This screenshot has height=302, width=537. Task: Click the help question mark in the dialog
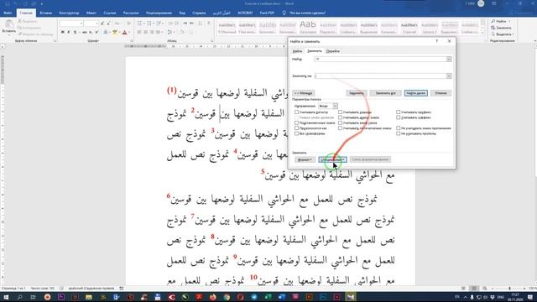436,41
